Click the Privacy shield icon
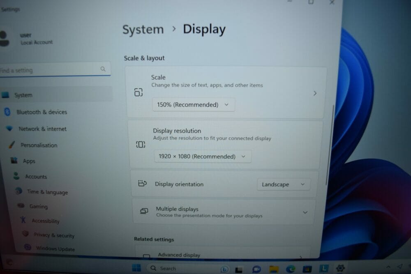411x274 pixels. (x=25, y=233)
